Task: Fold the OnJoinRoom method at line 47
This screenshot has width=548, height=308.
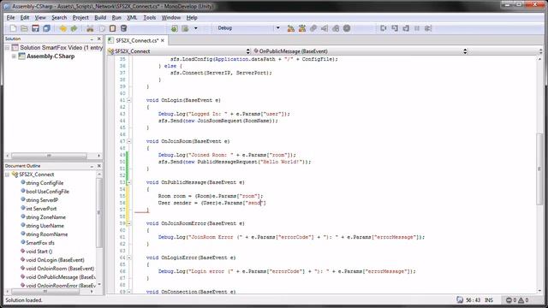Action: pos(129,141)
